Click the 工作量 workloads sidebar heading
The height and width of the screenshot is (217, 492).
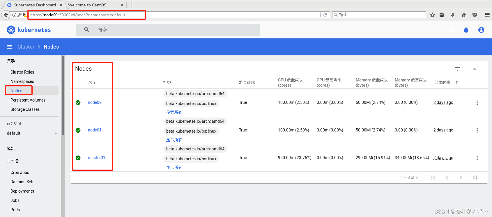pos(13,161)
